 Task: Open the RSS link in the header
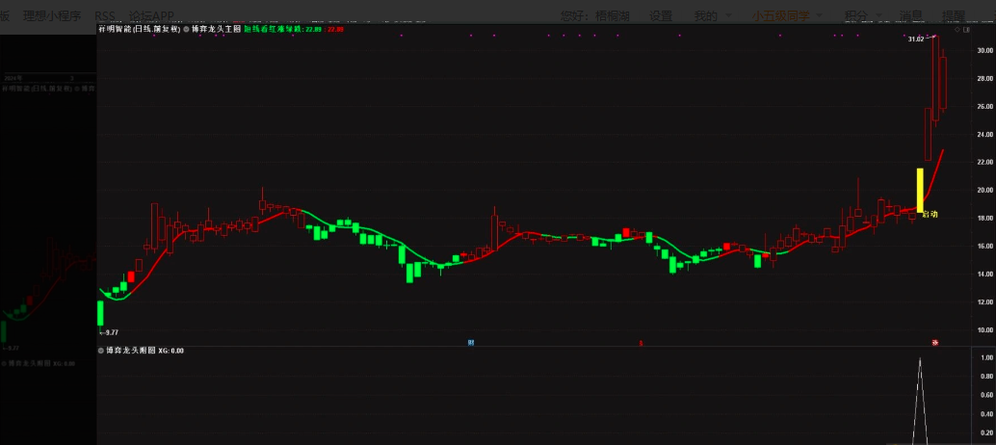[x=107, y=16]
